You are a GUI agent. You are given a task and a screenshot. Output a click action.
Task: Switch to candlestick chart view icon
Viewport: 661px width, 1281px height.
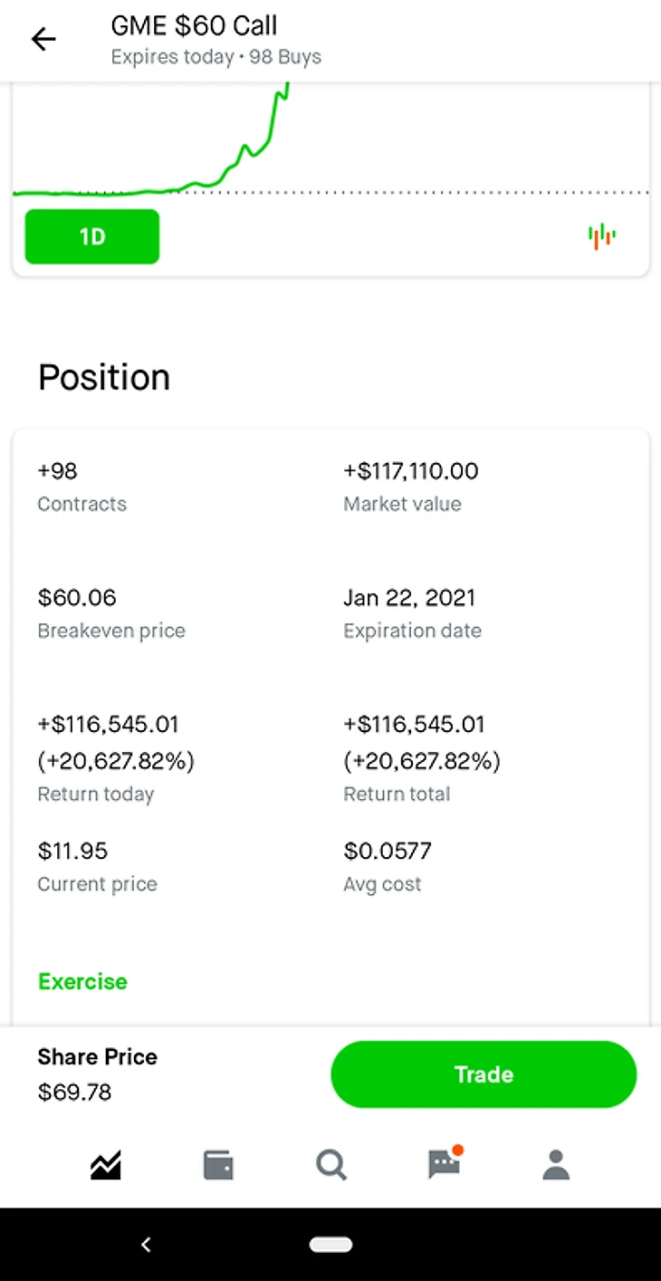click(601, 236)
